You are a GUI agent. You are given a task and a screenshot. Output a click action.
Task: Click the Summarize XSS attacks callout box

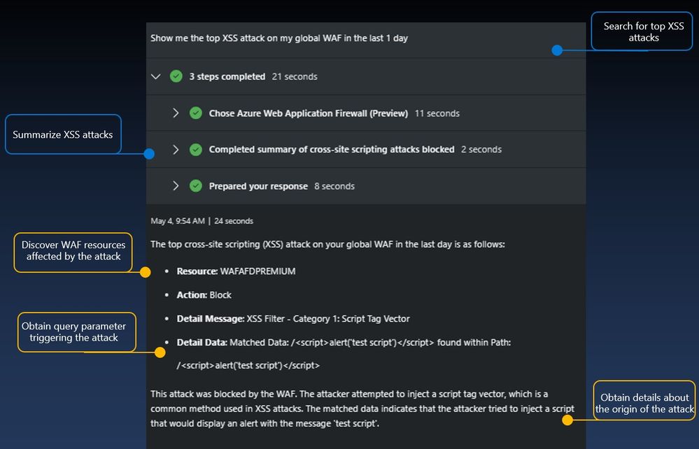click(63, 134)
